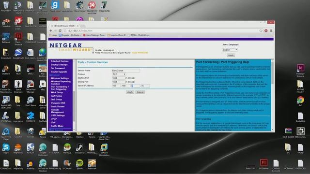This screenshot has height=174, width=310.
Task: Click the third Server IP Address octet field
Action: click(x=136, y=86)
